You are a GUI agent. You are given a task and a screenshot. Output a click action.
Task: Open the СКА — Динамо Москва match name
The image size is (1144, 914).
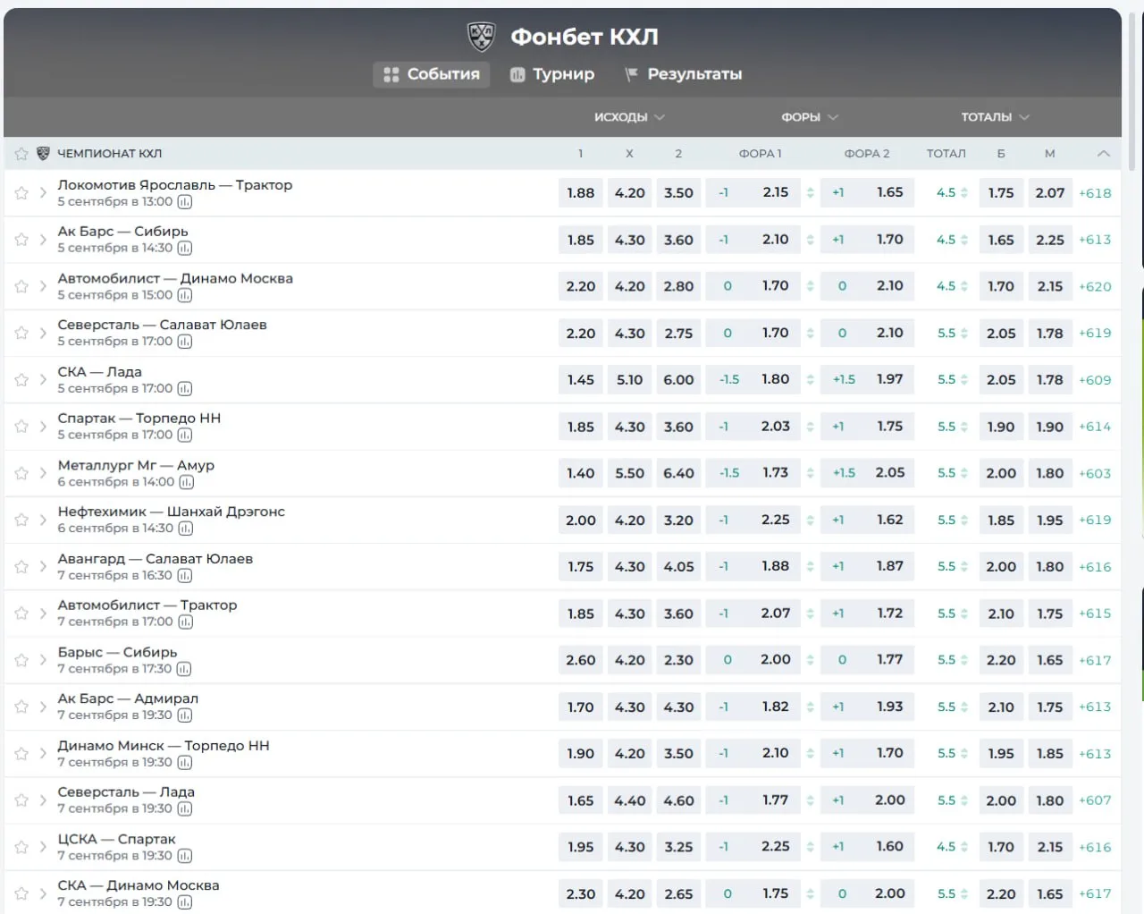coord(139,885)
